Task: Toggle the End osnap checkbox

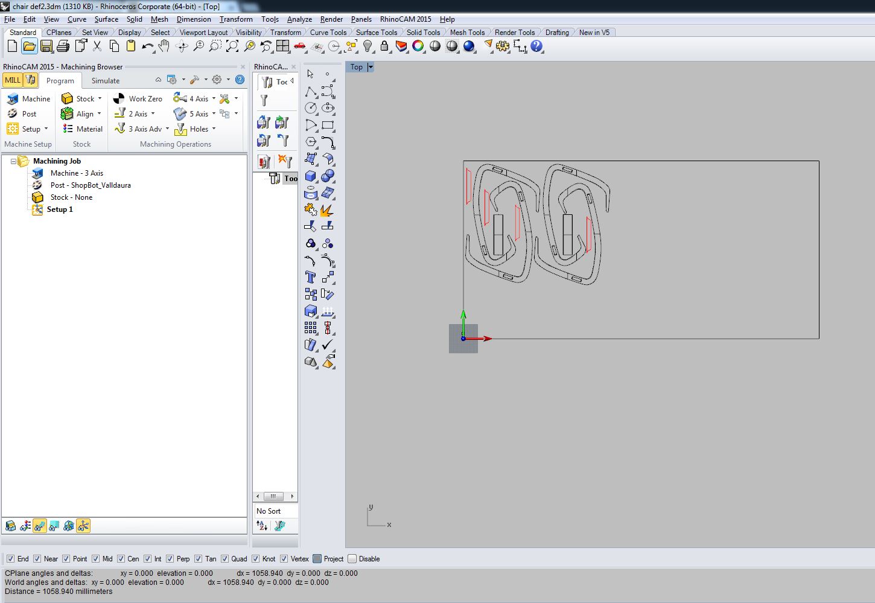Action: 10,559
